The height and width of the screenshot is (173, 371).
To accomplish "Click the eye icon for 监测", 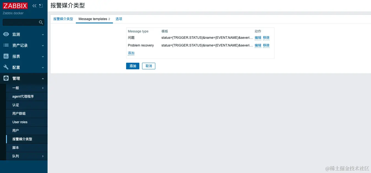I will [6, 34].
